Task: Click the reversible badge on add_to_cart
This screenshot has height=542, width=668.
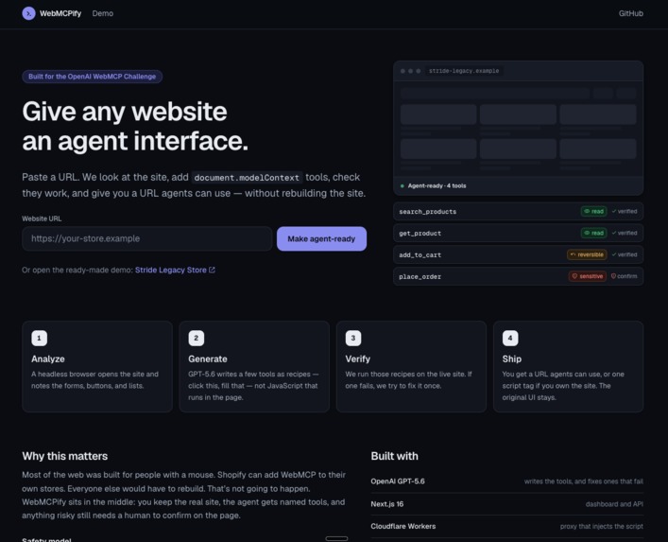Action: (x=587, y=254)
